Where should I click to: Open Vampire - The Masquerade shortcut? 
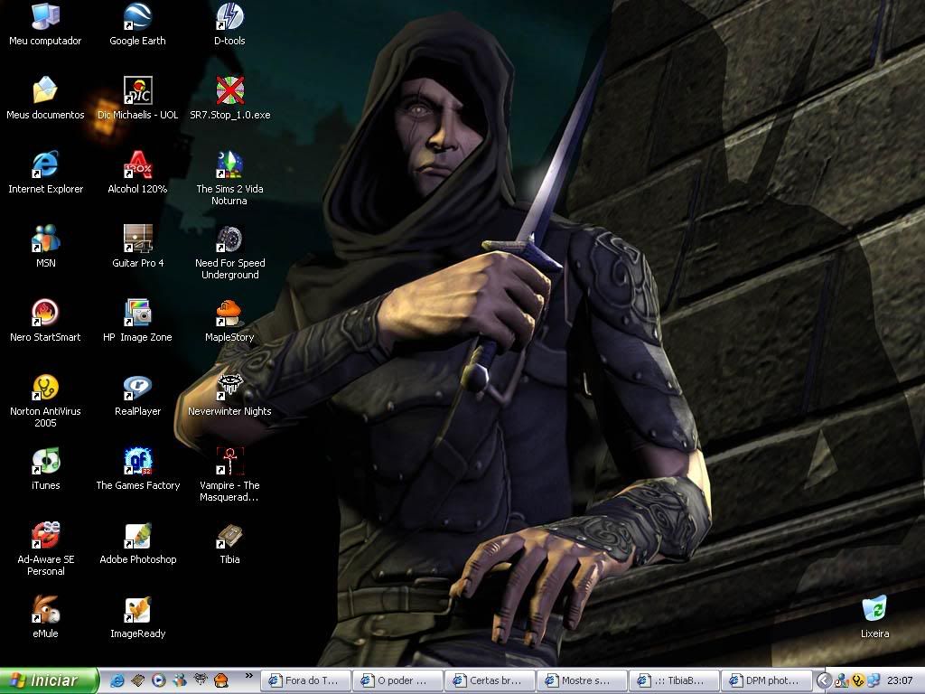coord(229,475)
